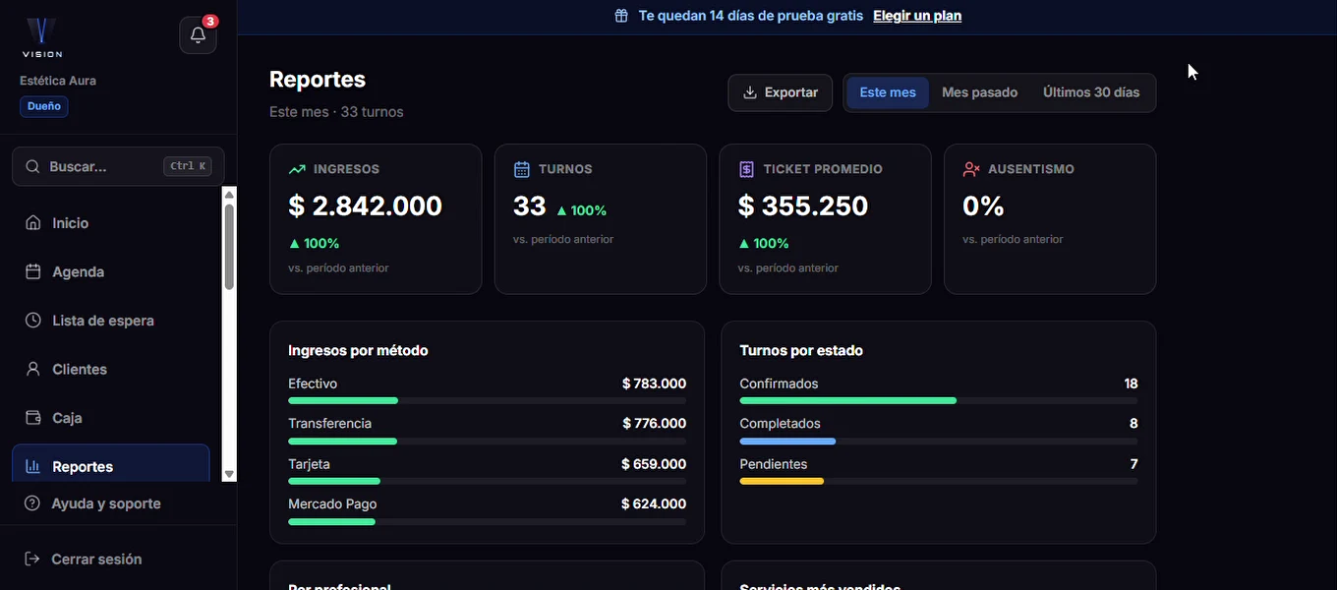Click the Vision logo
Screen dimensions: 1337x590
coord(42,37)
